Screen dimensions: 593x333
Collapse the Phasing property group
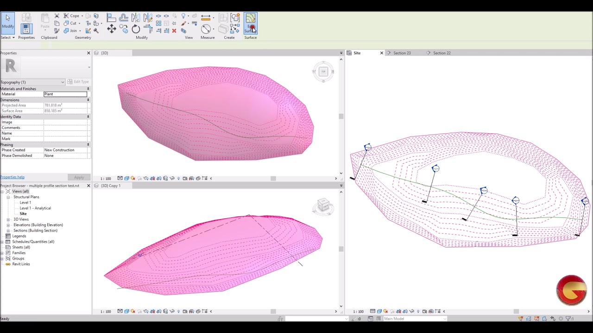point(88,145)
